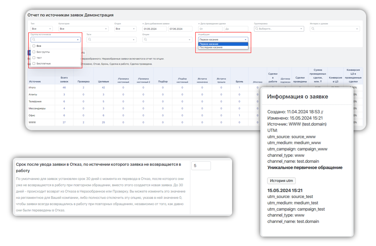Click the start date field 01.05.2024
Viewport: 376px width, 246px height.
click(x=154, y=29)
